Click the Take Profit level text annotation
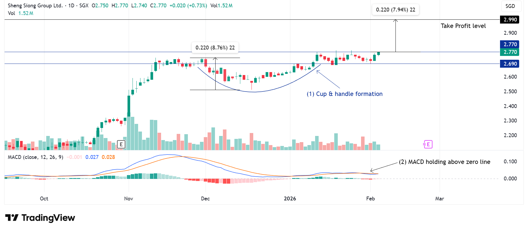528x231 pixels. click(x=463, y=26)
